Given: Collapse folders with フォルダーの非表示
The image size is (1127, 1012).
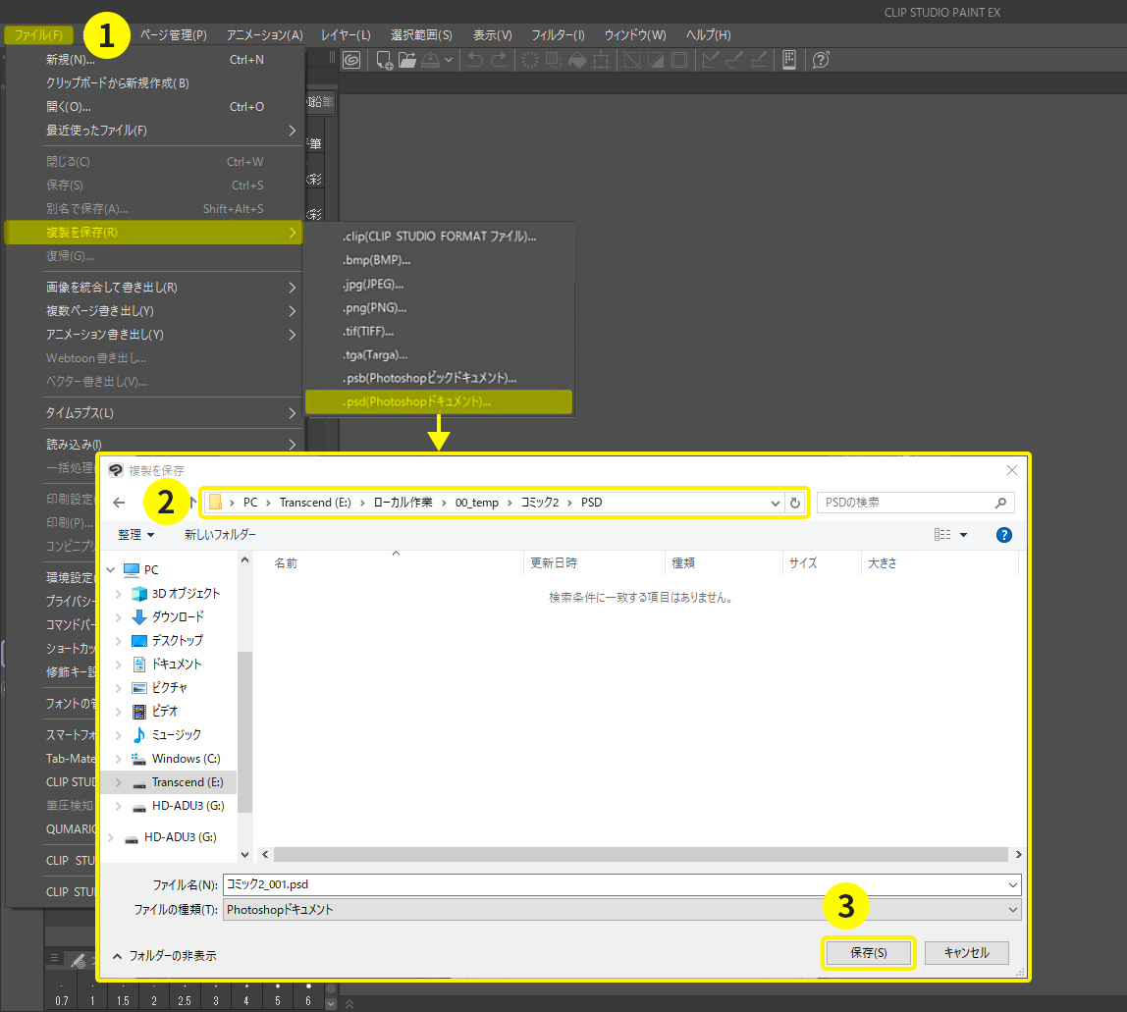Looking at the screenshot, I should [165, 955].
